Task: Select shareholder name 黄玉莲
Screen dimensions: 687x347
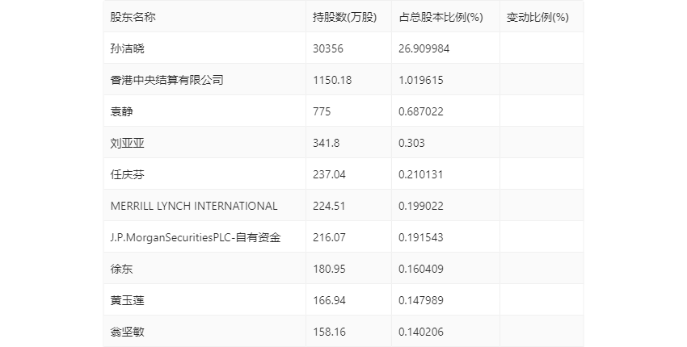Action: (127, 301)
